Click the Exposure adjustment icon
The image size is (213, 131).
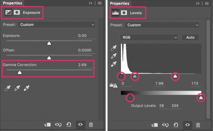(8, 12)
